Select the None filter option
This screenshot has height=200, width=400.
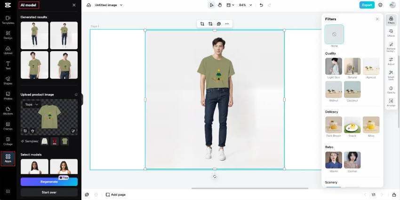coord(334,34)
